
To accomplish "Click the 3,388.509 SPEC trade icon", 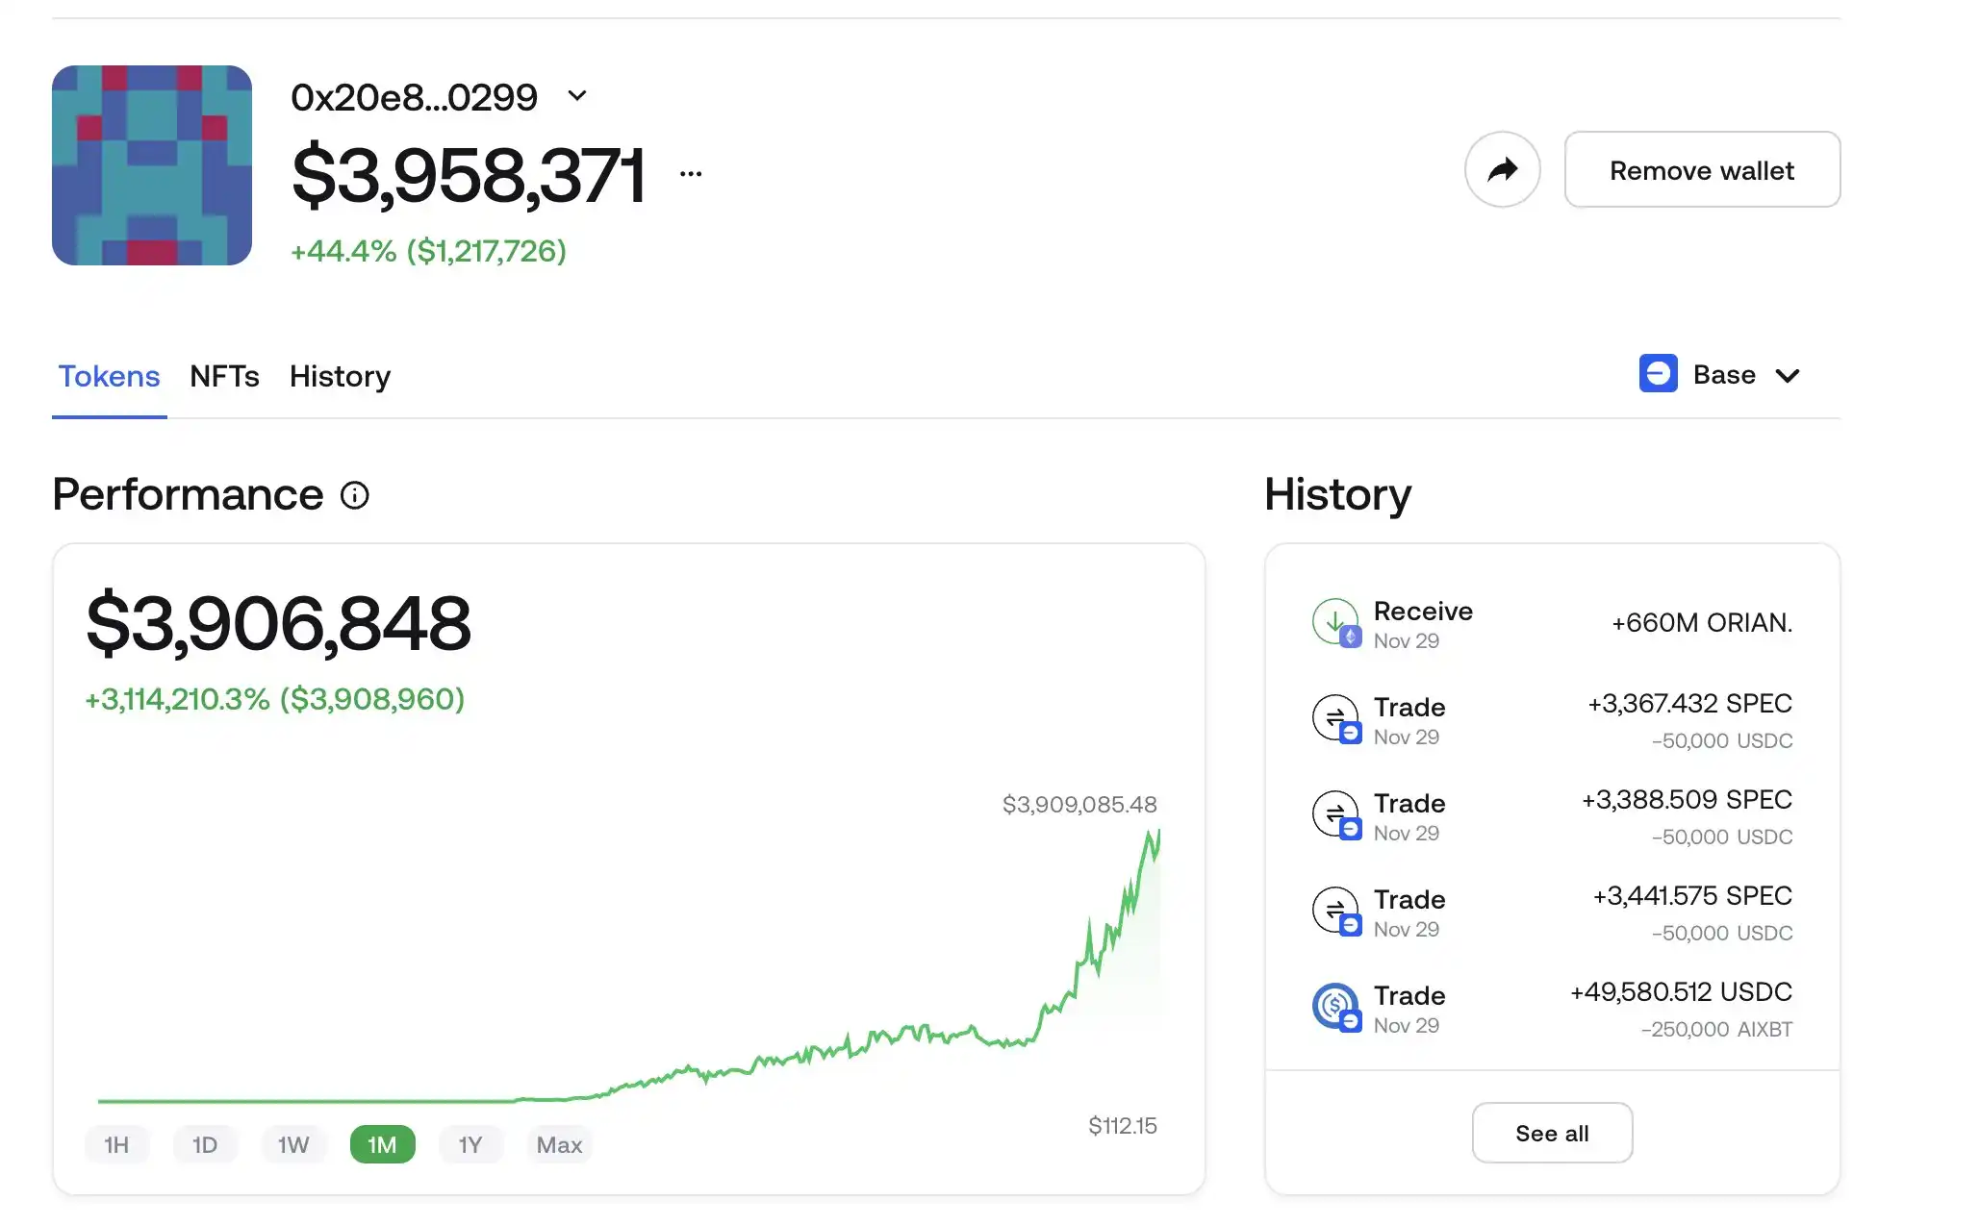I will (1335, 814).
